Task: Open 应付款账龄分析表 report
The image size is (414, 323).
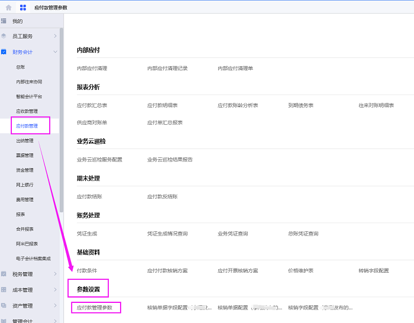Action: point(238,105)
